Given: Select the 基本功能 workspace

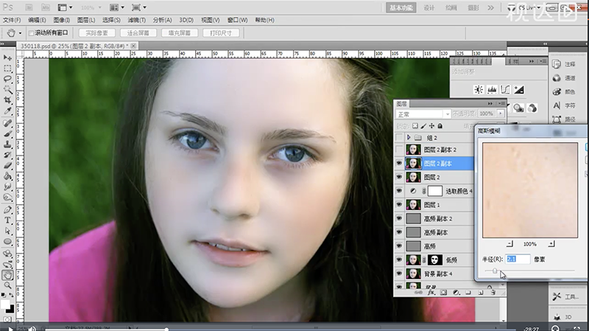Looking at the screenshot, I should point(401,8).
